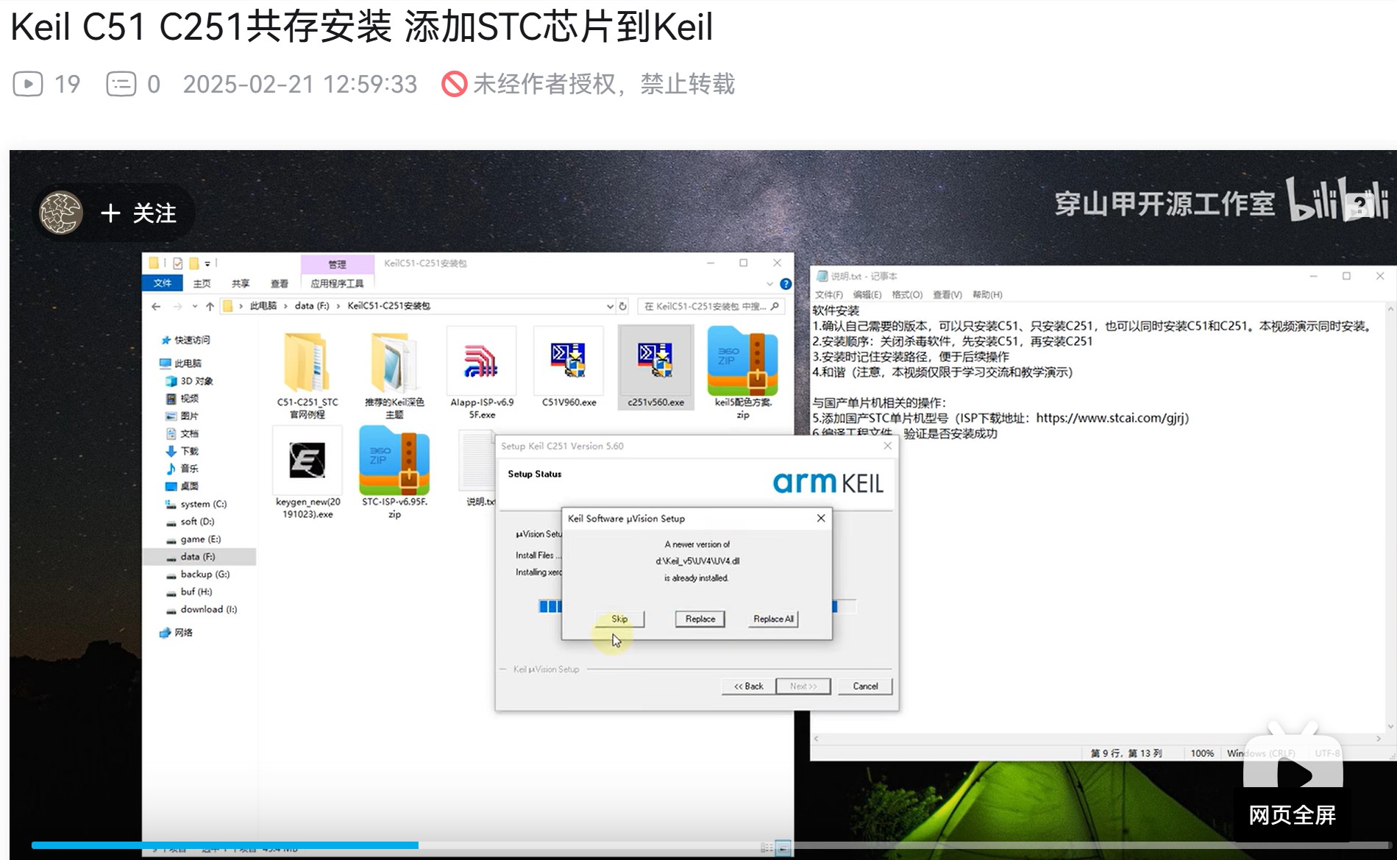Select Network in the Explorer sidebar
This screenshot has width=1397, height=860.
point(177,633)
